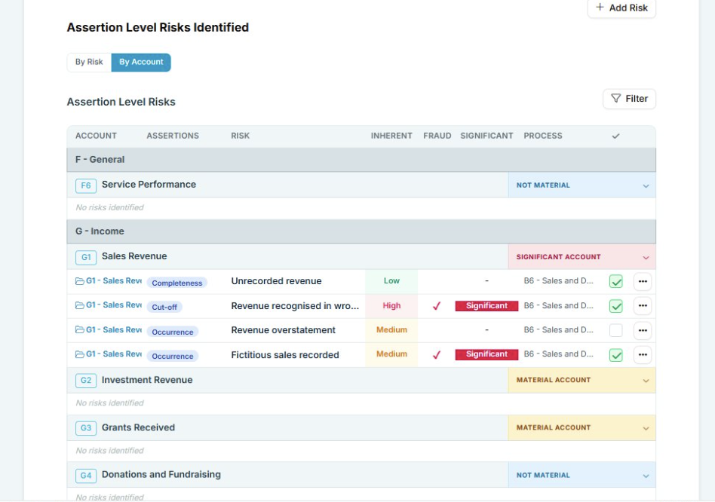This screenshot has height=502, width=715.
Task: Click folder icon in Revenue overstatement row
Action: point(80,330)
